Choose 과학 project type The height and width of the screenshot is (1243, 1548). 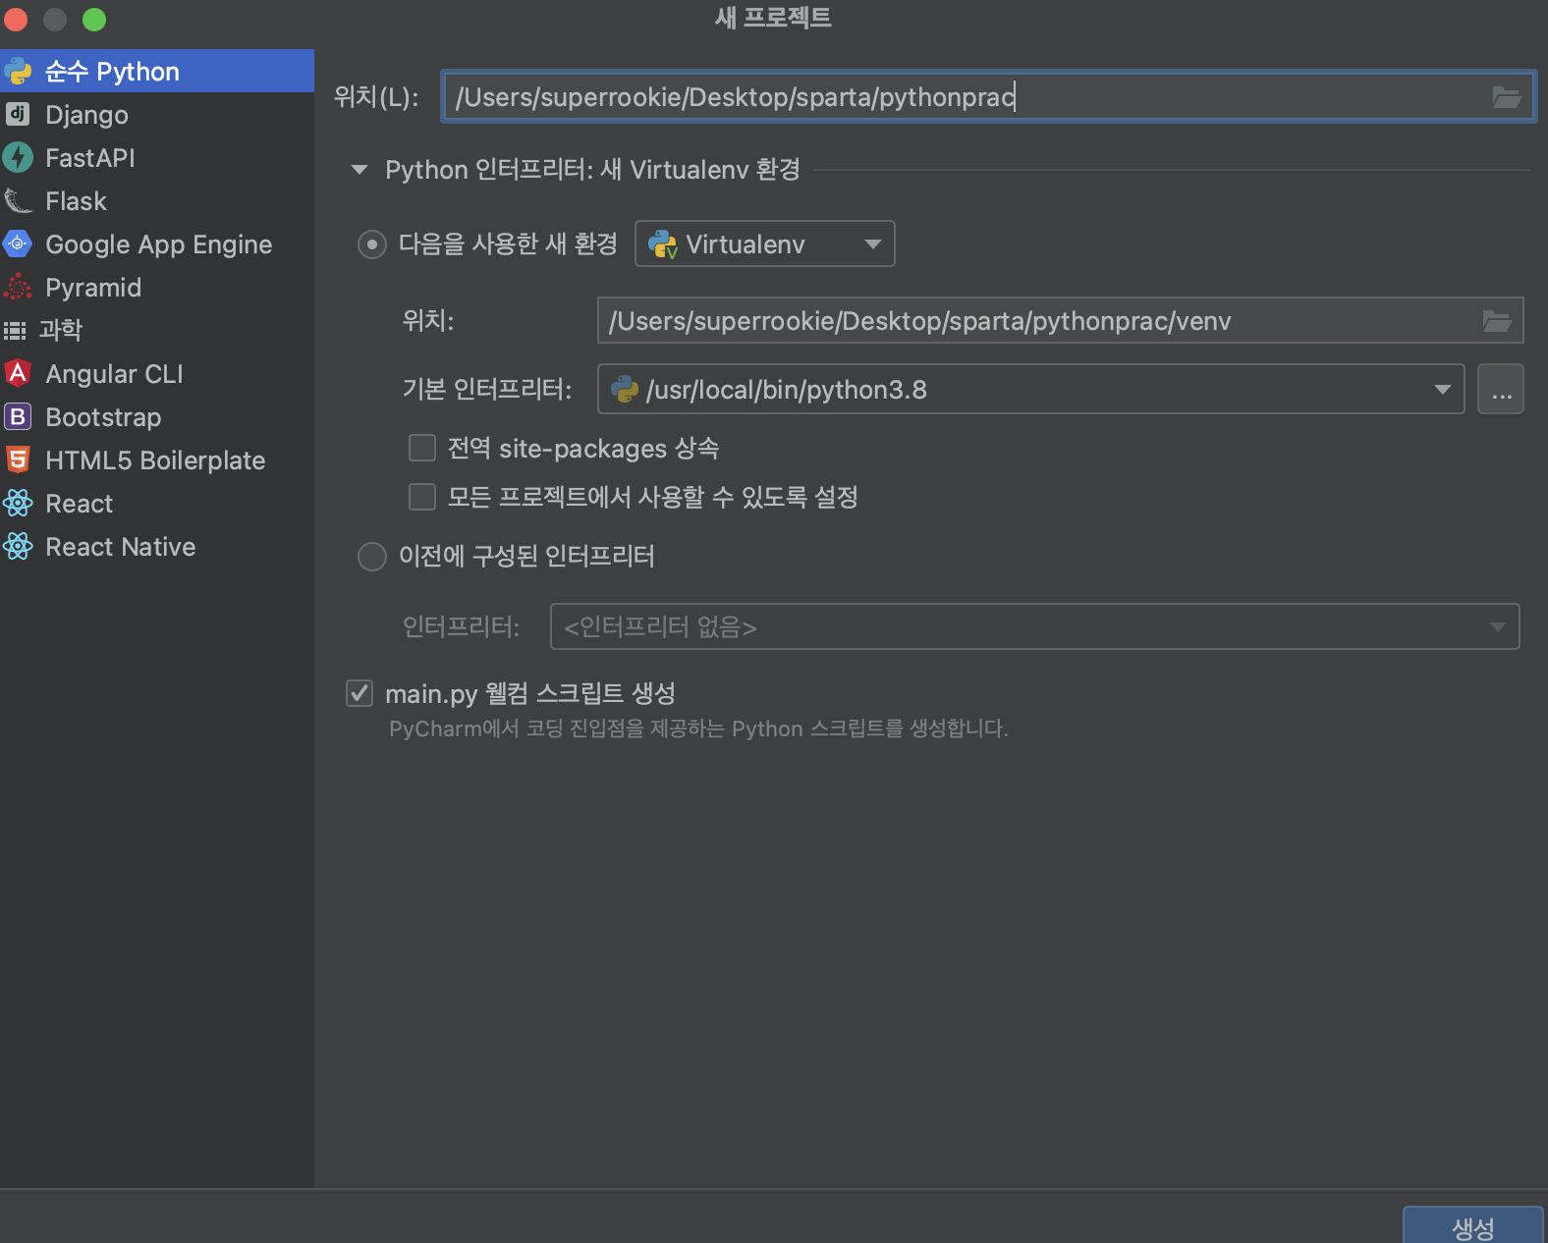(x=157, y=330)
